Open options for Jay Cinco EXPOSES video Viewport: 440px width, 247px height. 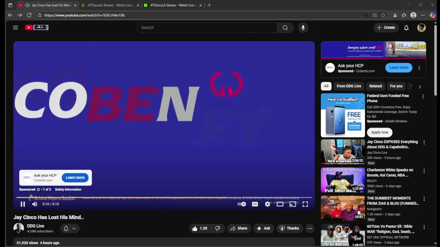coord(424,142)
